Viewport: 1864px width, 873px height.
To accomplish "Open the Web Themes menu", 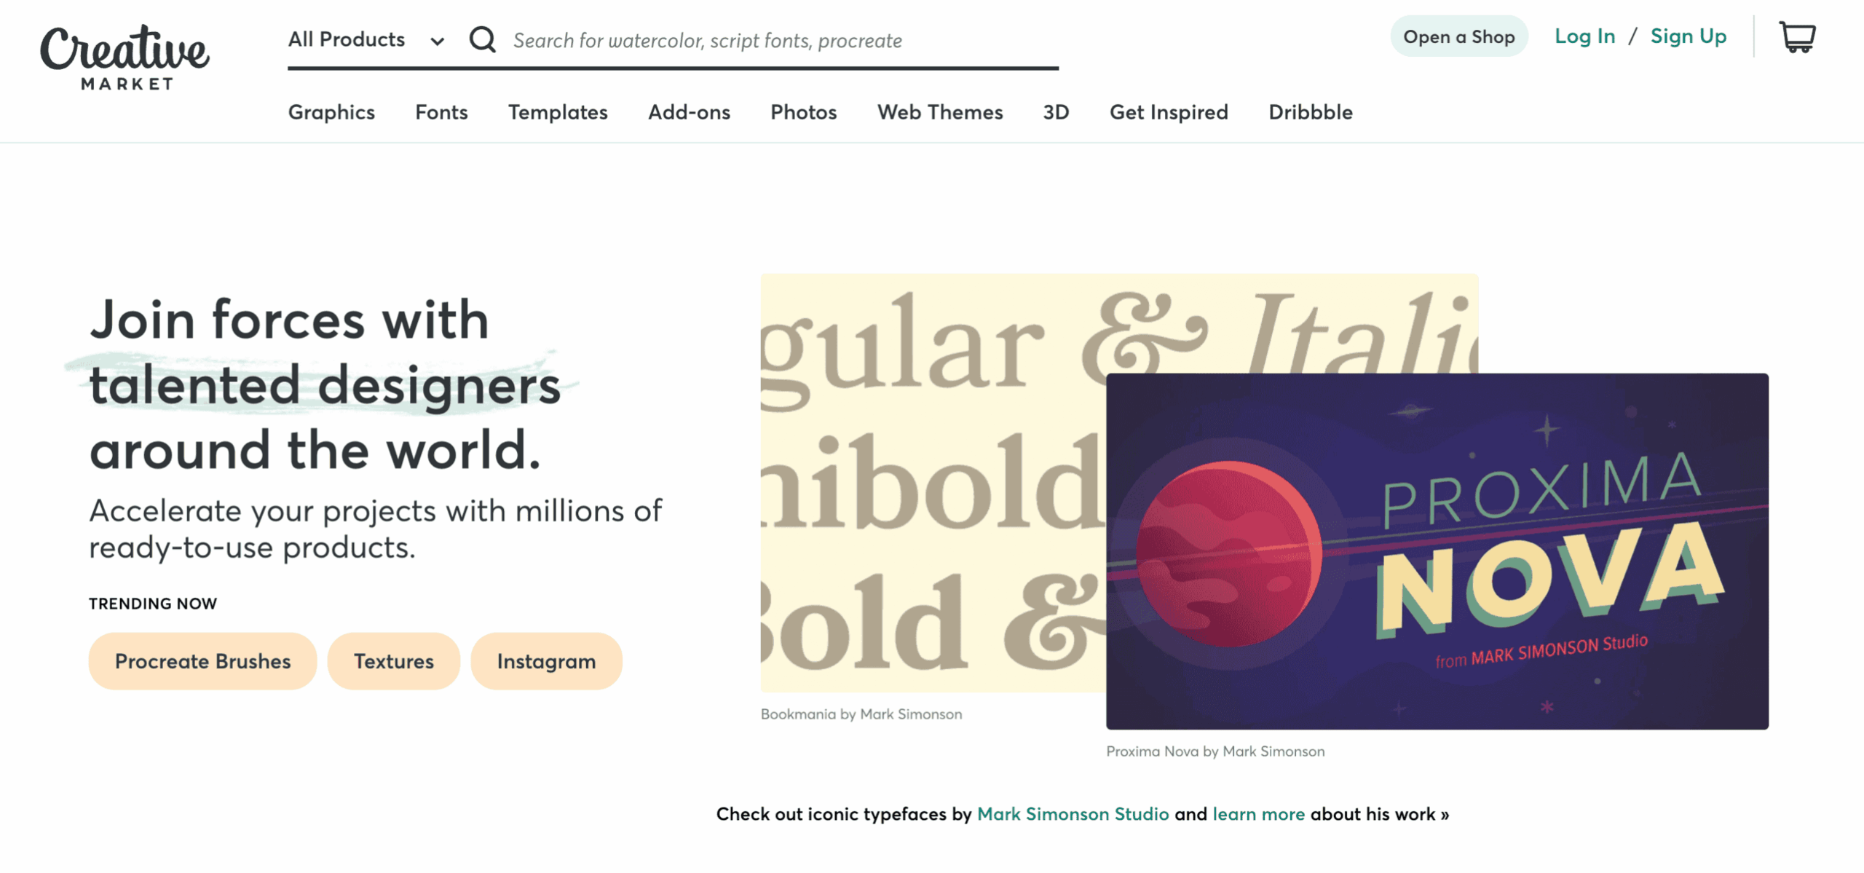I will point(939,112).
